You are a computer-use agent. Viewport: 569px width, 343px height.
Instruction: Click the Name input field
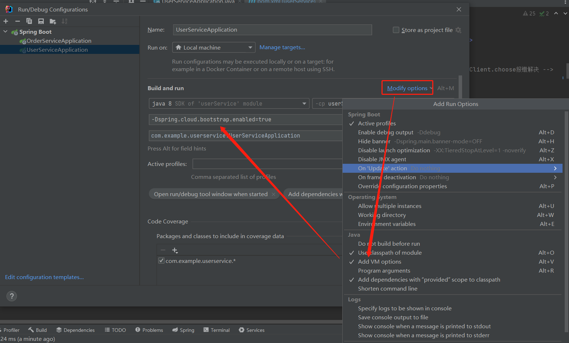click(272, 30)
